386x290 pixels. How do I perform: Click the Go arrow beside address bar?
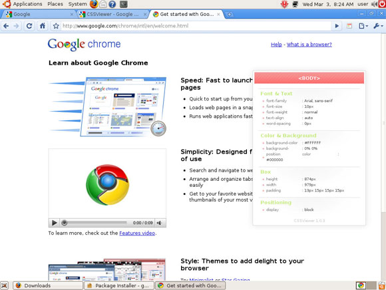tap(337, 26)
